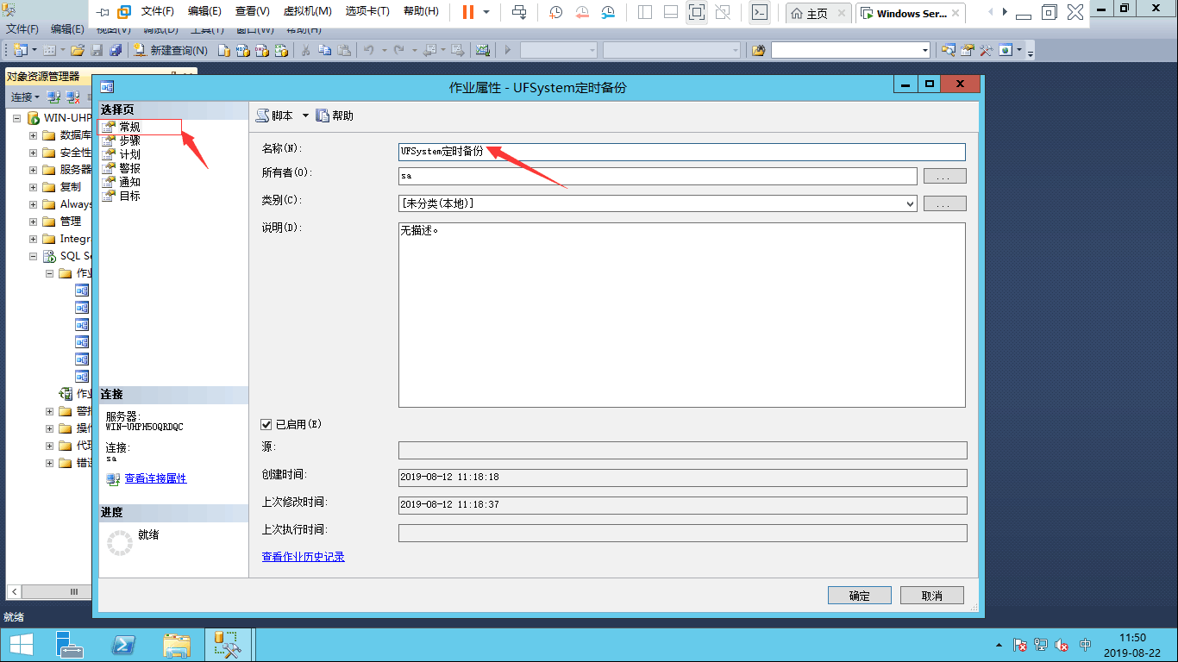This screenshot has height=662, width=1178.
Task: Click the 说明(D) description text area
Action: pos(681,315)
